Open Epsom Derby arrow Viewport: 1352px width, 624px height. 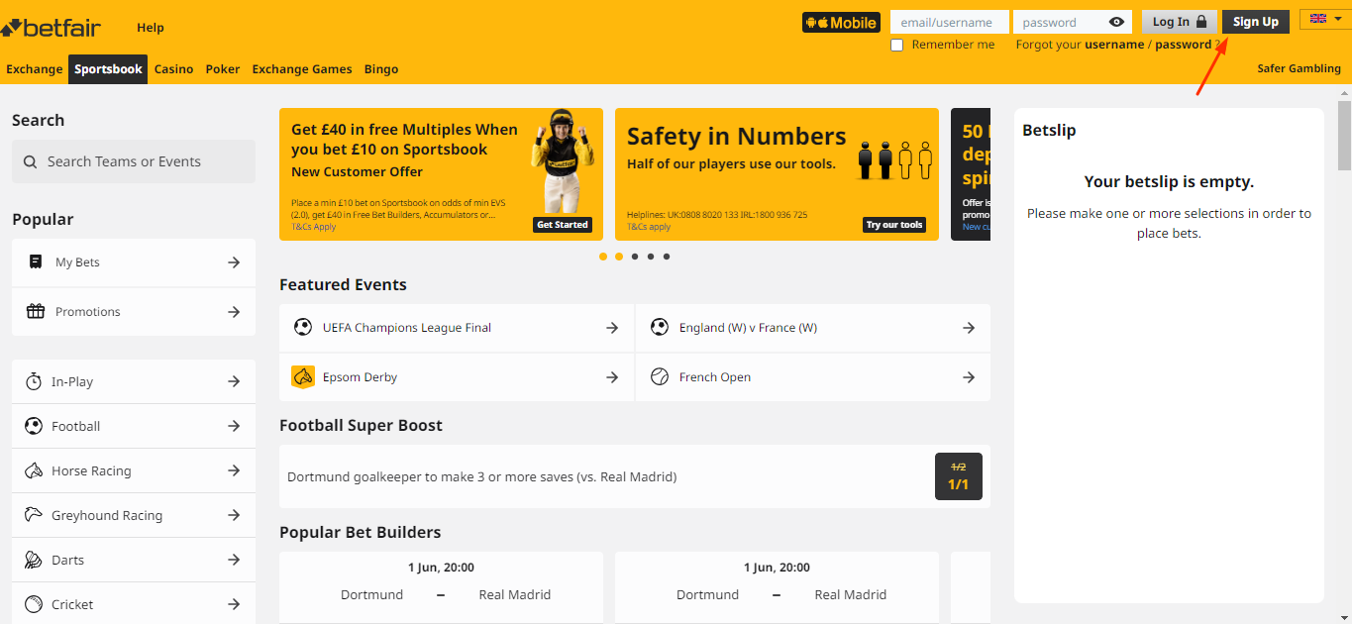(612, 377)
